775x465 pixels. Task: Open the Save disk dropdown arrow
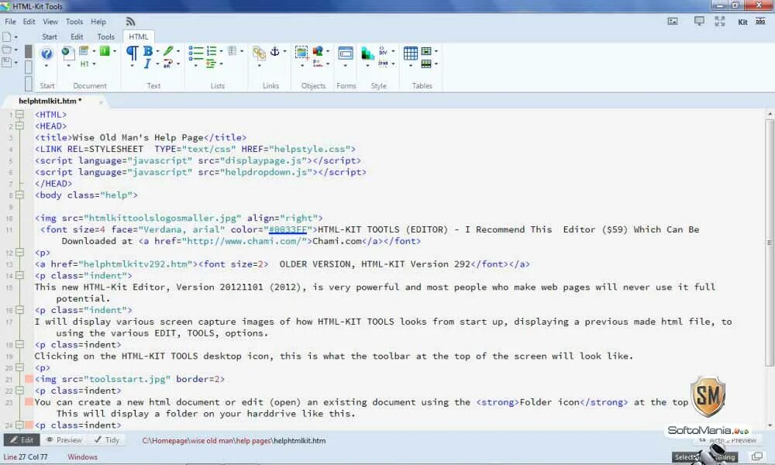(x=15, y=63)
